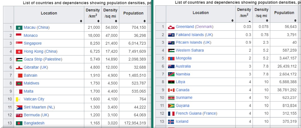Click the Monaco flag icon
Image resolution: width=301 pixels, height=128 pixels.
click(x=19, y=35)
